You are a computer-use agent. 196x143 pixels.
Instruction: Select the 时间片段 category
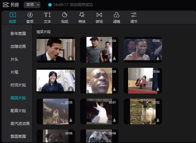pyautogui.click(x=18, y=85)
